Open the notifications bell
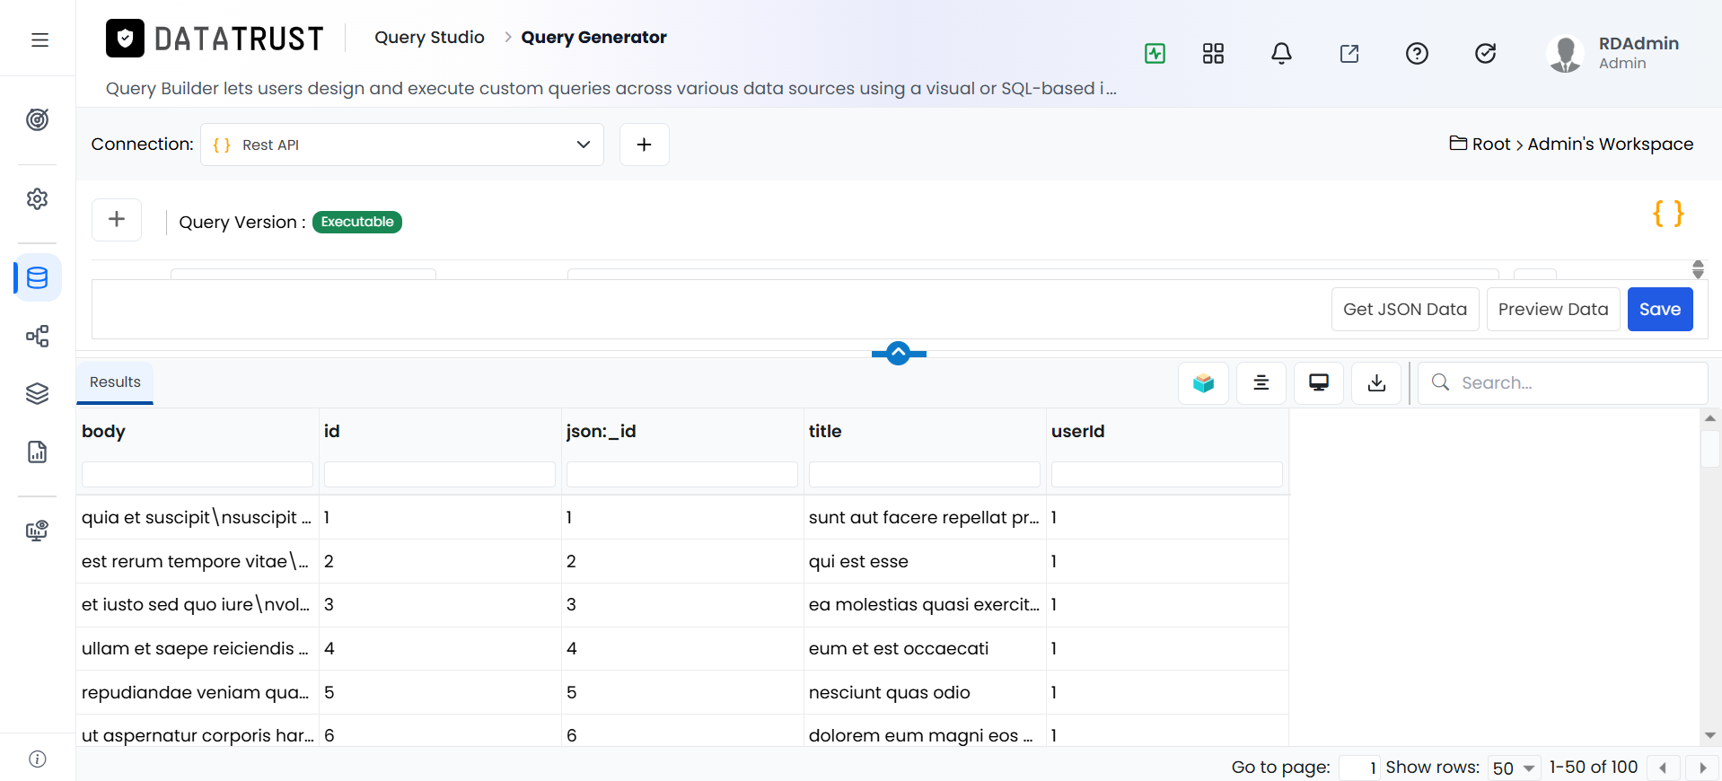The width and height of the screenshot is (1722, 781). (x=1281, y=54)
